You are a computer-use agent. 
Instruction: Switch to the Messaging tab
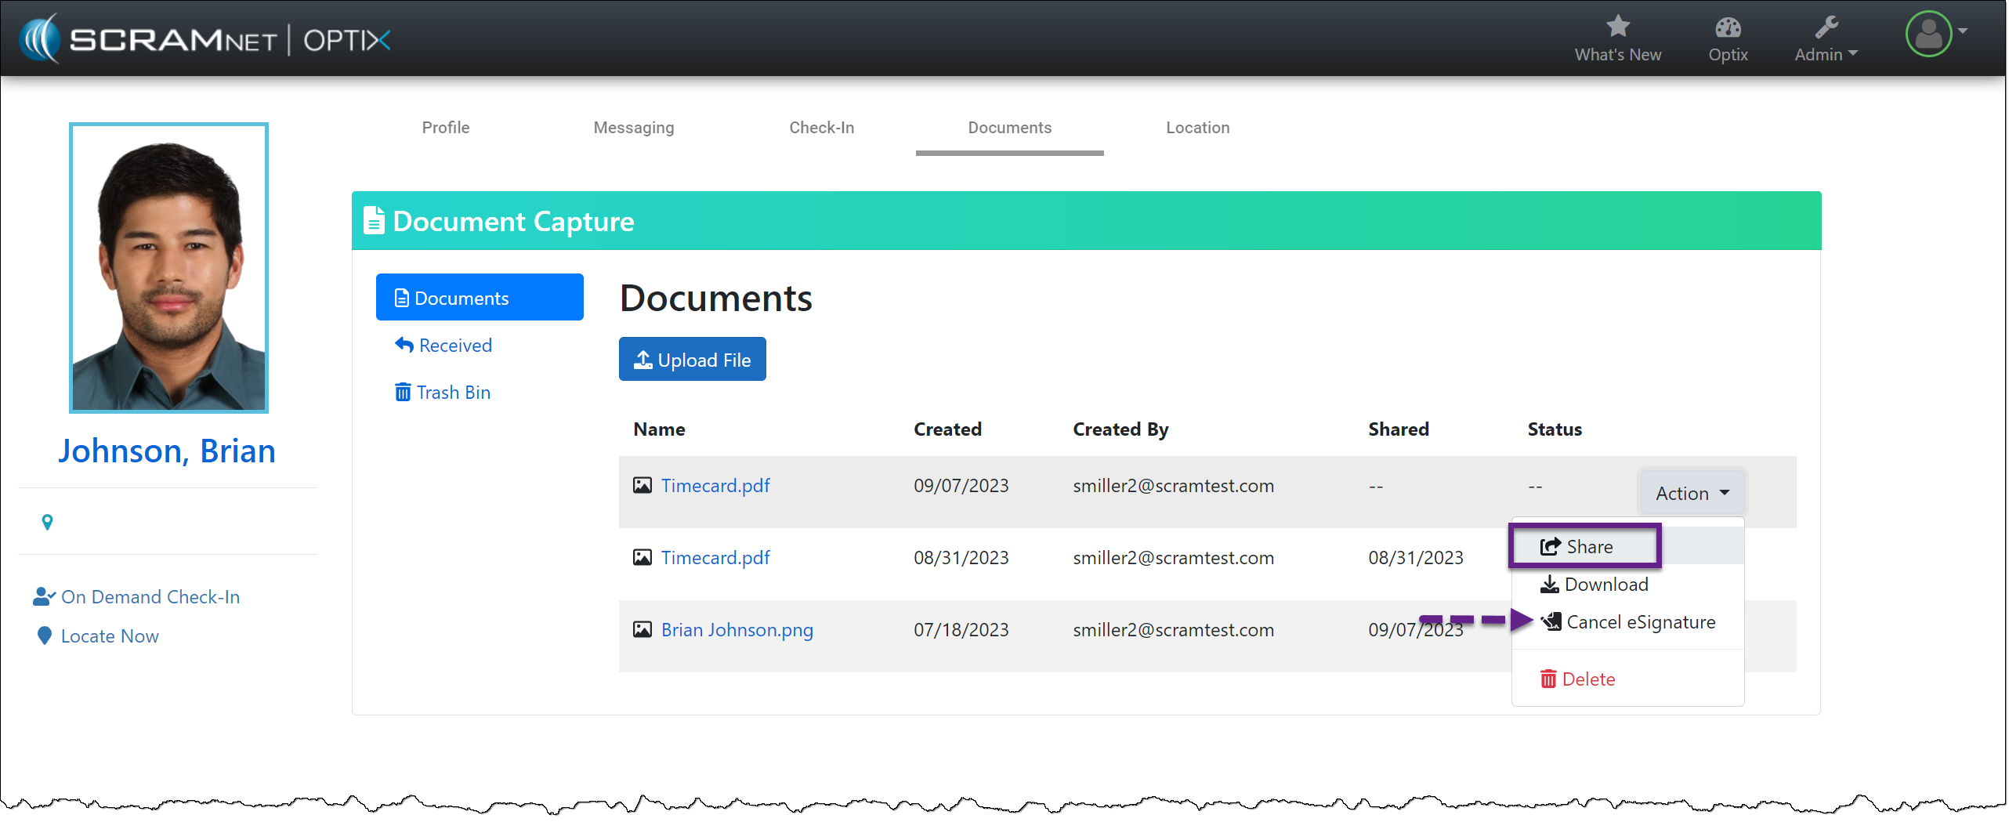tap(633, 128)
